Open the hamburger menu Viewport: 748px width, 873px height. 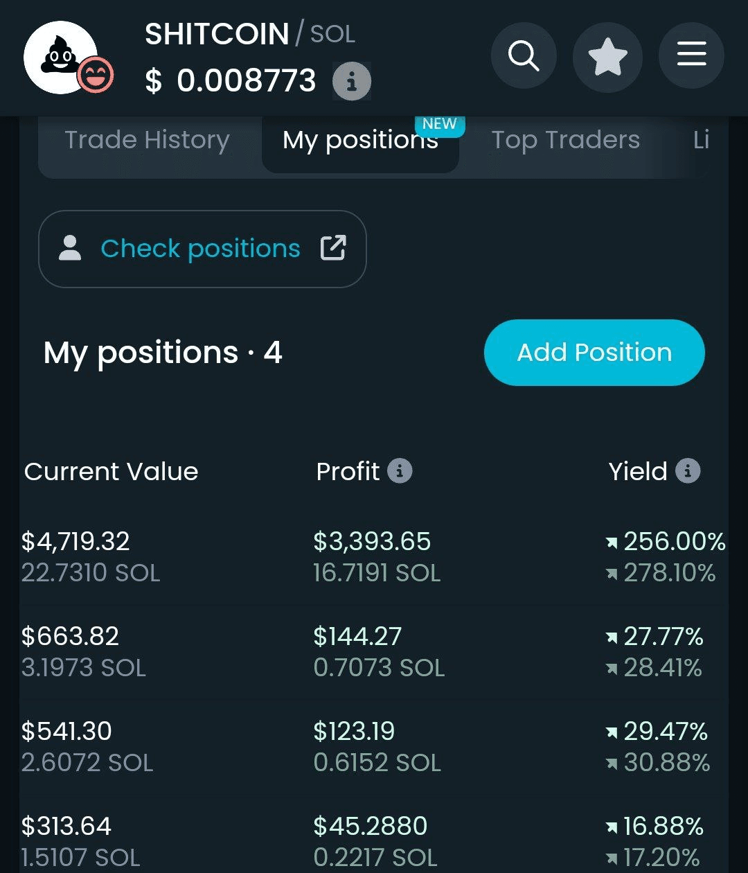tap(691, 55)
